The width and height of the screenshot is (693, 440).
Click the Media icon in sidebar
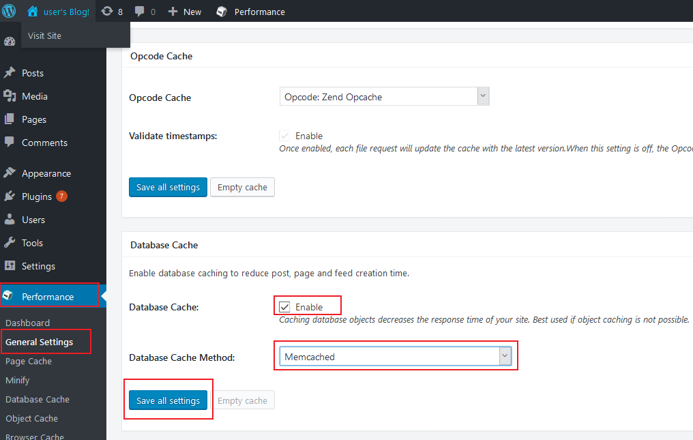click(x=10, y=96)
